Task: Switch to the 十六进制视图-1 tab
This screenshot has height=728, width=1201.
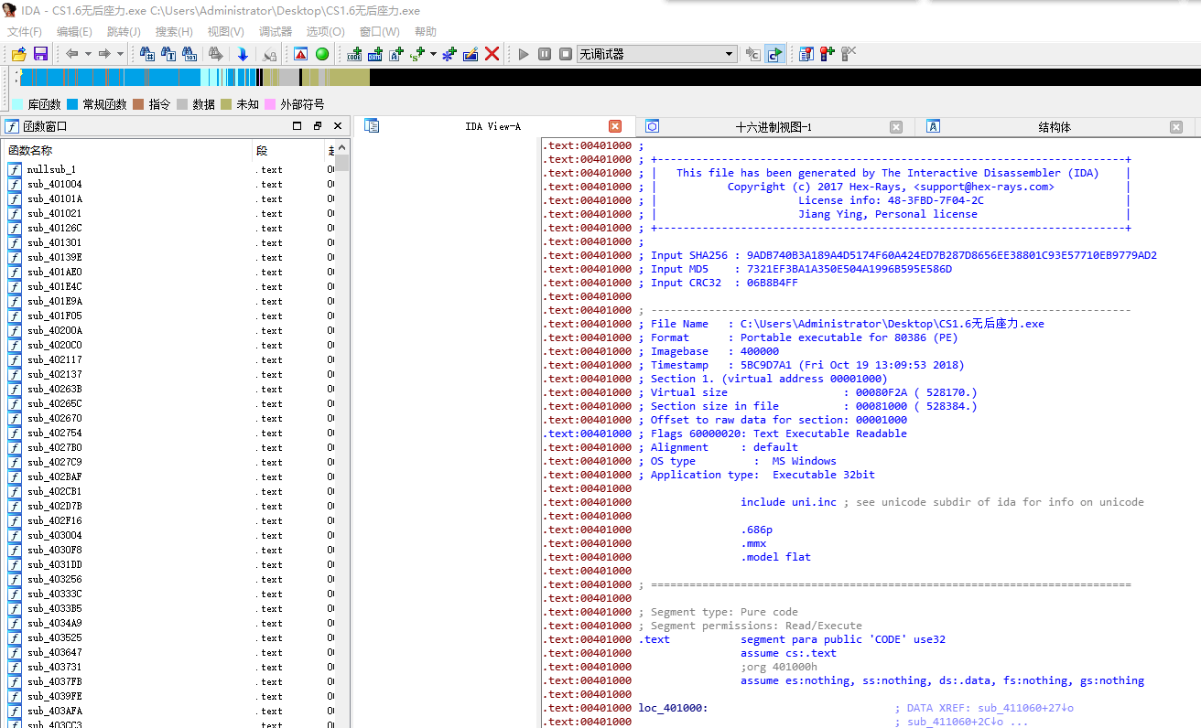Action: point(774,127)
